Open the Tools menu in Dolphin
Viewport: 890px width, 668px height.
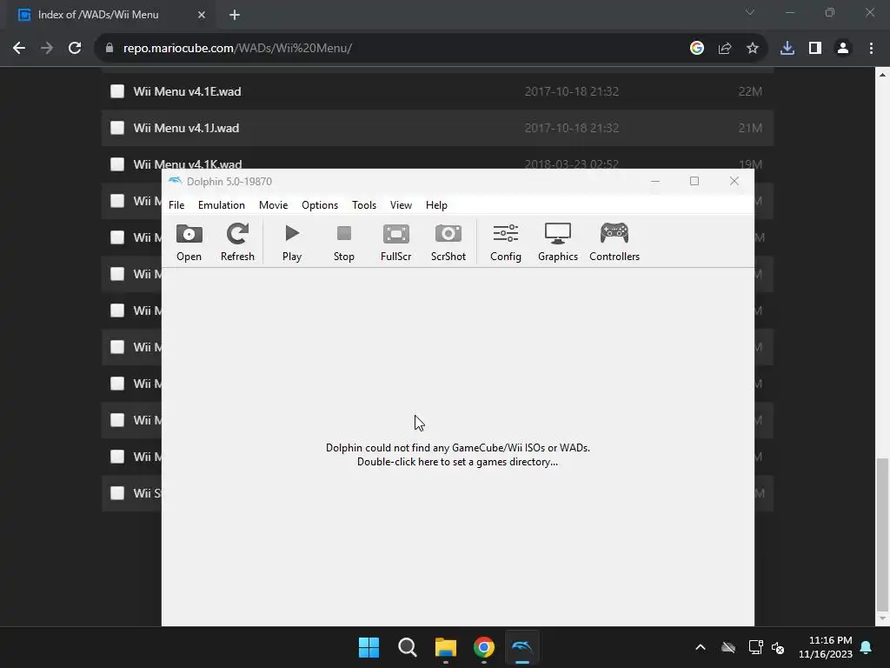click(x=364, y=205)
